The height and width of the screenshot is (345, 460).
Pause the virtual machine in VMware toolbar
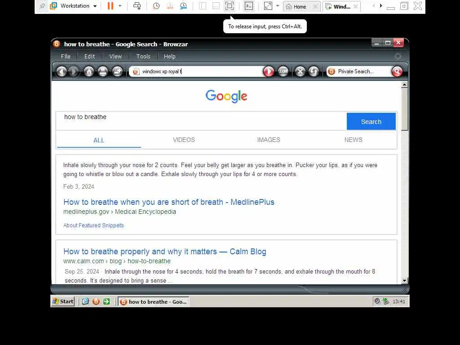tap(111, 6)
